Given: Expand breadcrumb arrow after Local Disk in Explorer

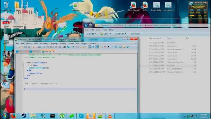Looking at the screenshot, I should click(x=126, y=25).
